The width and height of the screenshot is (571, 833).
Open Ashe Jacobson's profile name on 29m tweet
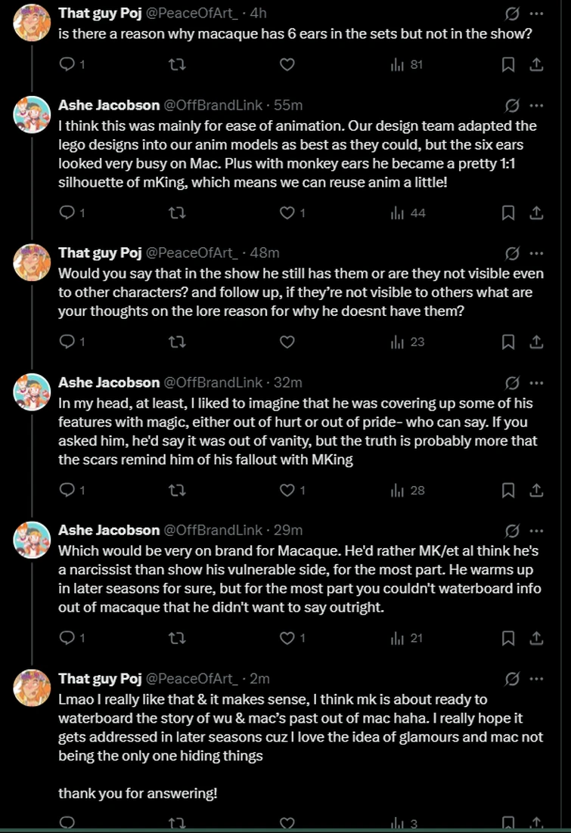click(x=109, y=530)
